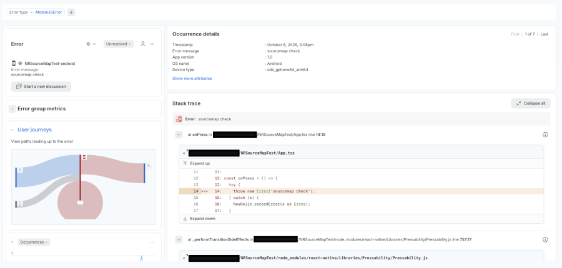The height and width of the screenshot is (268, 562).
Task: Click the red error node icon in the journey chart
Action: [x=84, y=158]
